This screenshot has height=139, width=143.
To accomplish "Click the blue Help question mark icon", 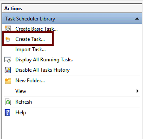I will (x=7, y=112).
